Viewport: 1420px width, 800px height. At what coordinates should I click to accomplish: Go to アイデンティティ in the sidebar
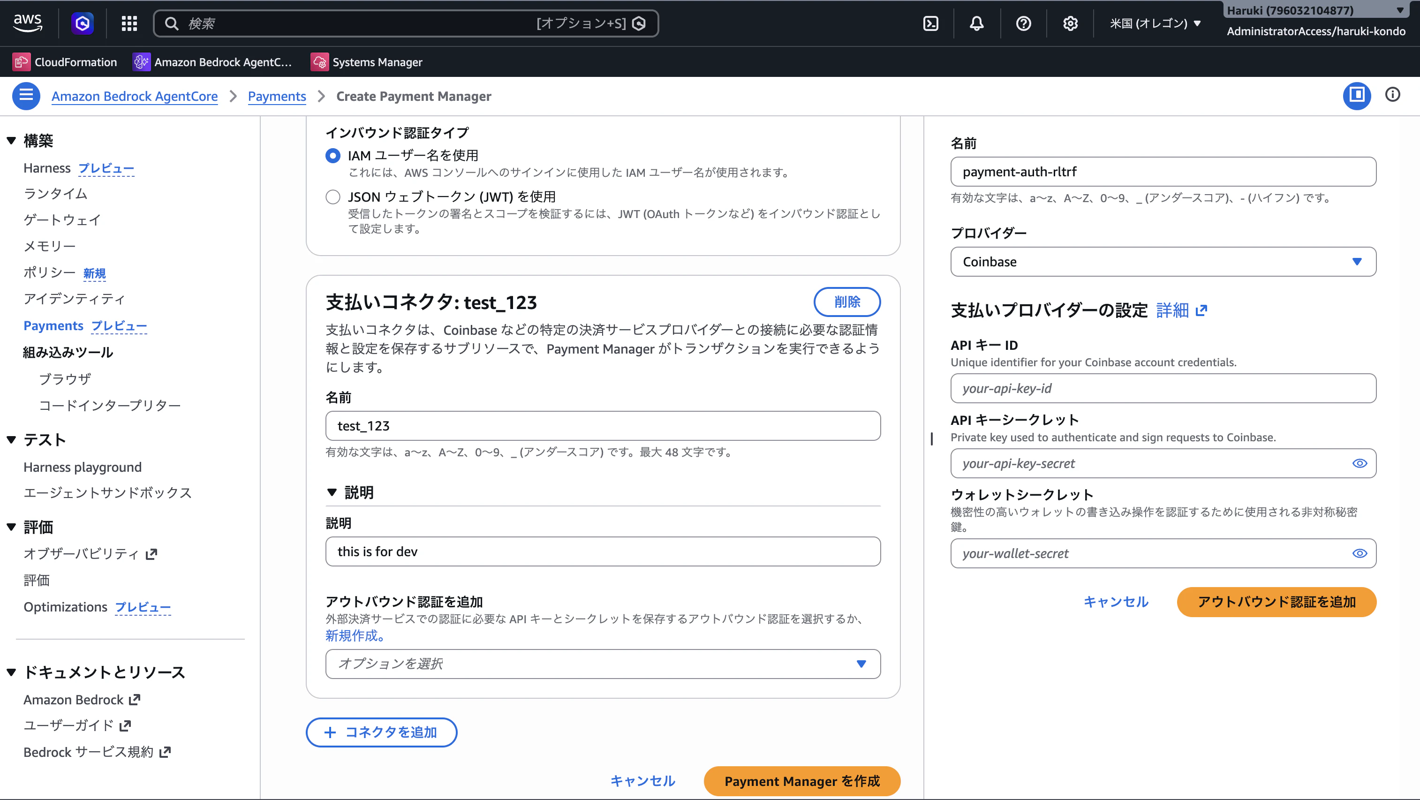(x=75, y=298)
